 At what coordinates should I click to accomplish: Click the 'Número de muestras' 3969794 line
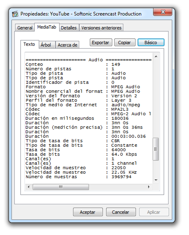[x=78, y=177]
